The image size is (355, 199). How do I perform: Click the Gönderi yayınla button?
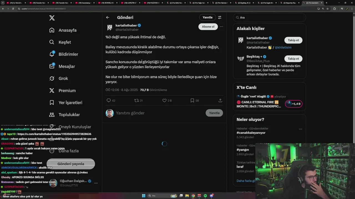(x=71, y=164)
